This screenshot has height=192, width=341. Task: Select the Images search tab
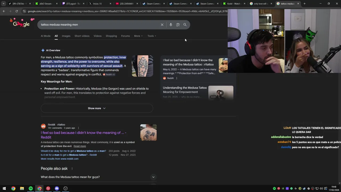coord(66,36)
